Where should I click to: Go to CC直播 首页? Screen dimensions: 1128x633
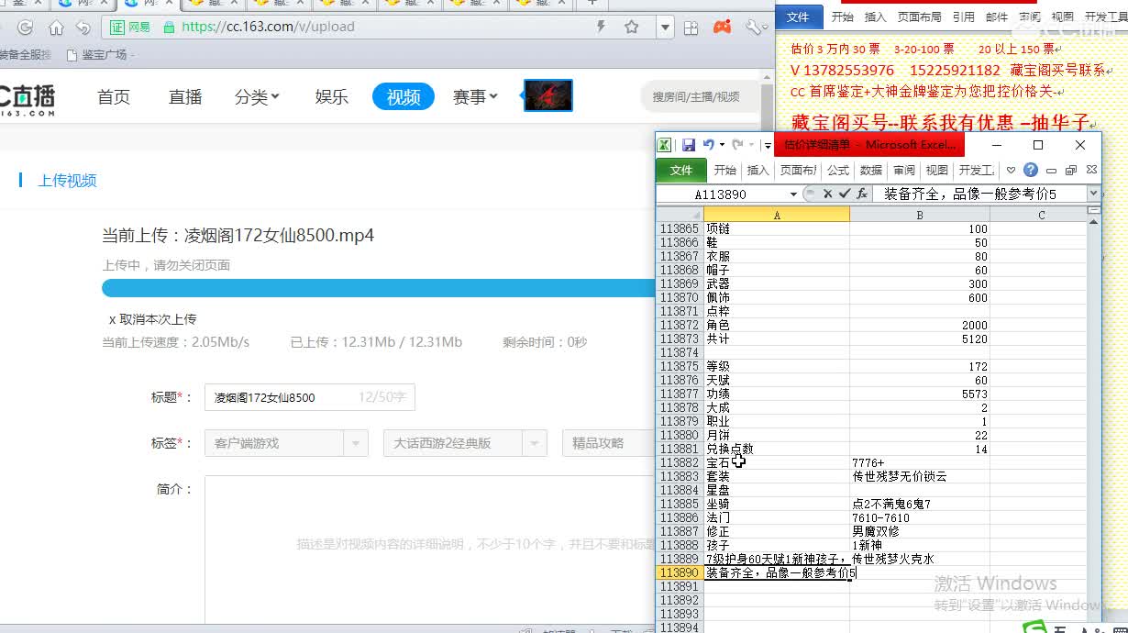point(114,96)
